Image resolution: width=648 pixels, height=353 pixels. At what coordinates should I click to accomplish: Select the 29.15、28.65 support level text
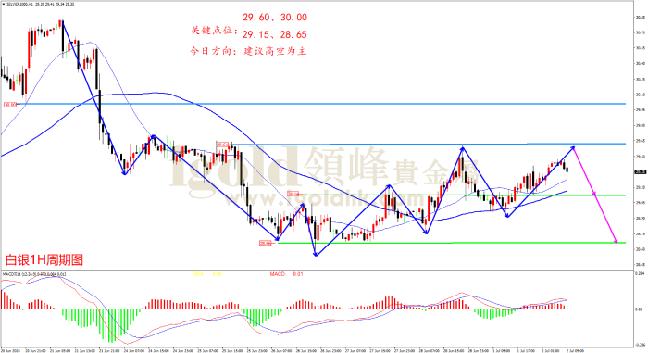pyautogui.click(x=275, y=35)
